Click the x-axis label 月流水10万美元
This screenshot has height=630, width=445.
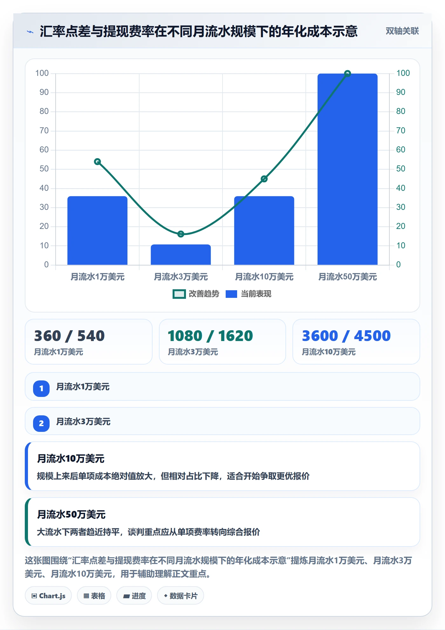pyautogui.click(x=264, y=277)
